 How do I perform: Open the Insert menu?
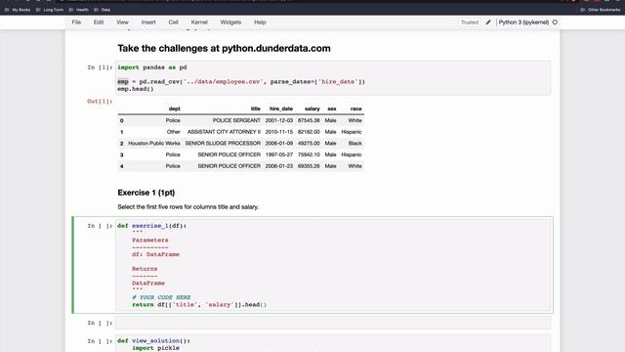pyautogui.click(x=148, y=22)
